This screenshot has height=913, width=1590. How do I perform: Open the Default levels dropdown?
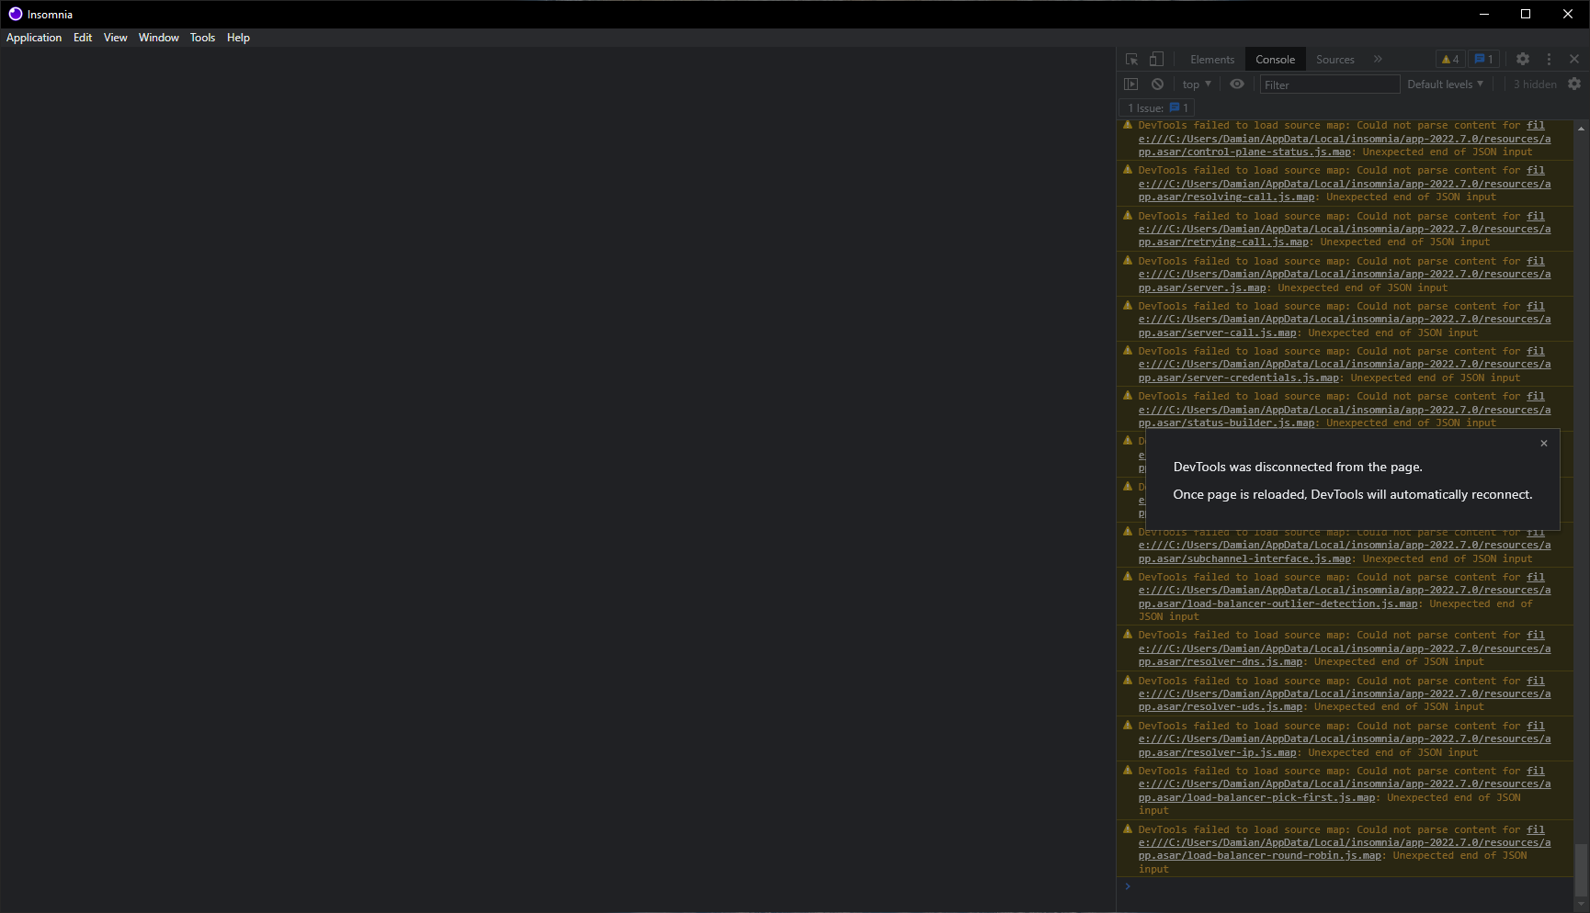[x=1445, y=84]
